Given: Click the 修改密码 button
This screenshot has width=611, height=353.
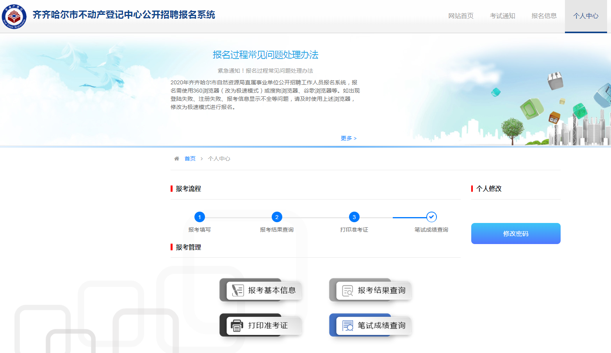Looking at the screenshot, I should [x=516, y=234].
